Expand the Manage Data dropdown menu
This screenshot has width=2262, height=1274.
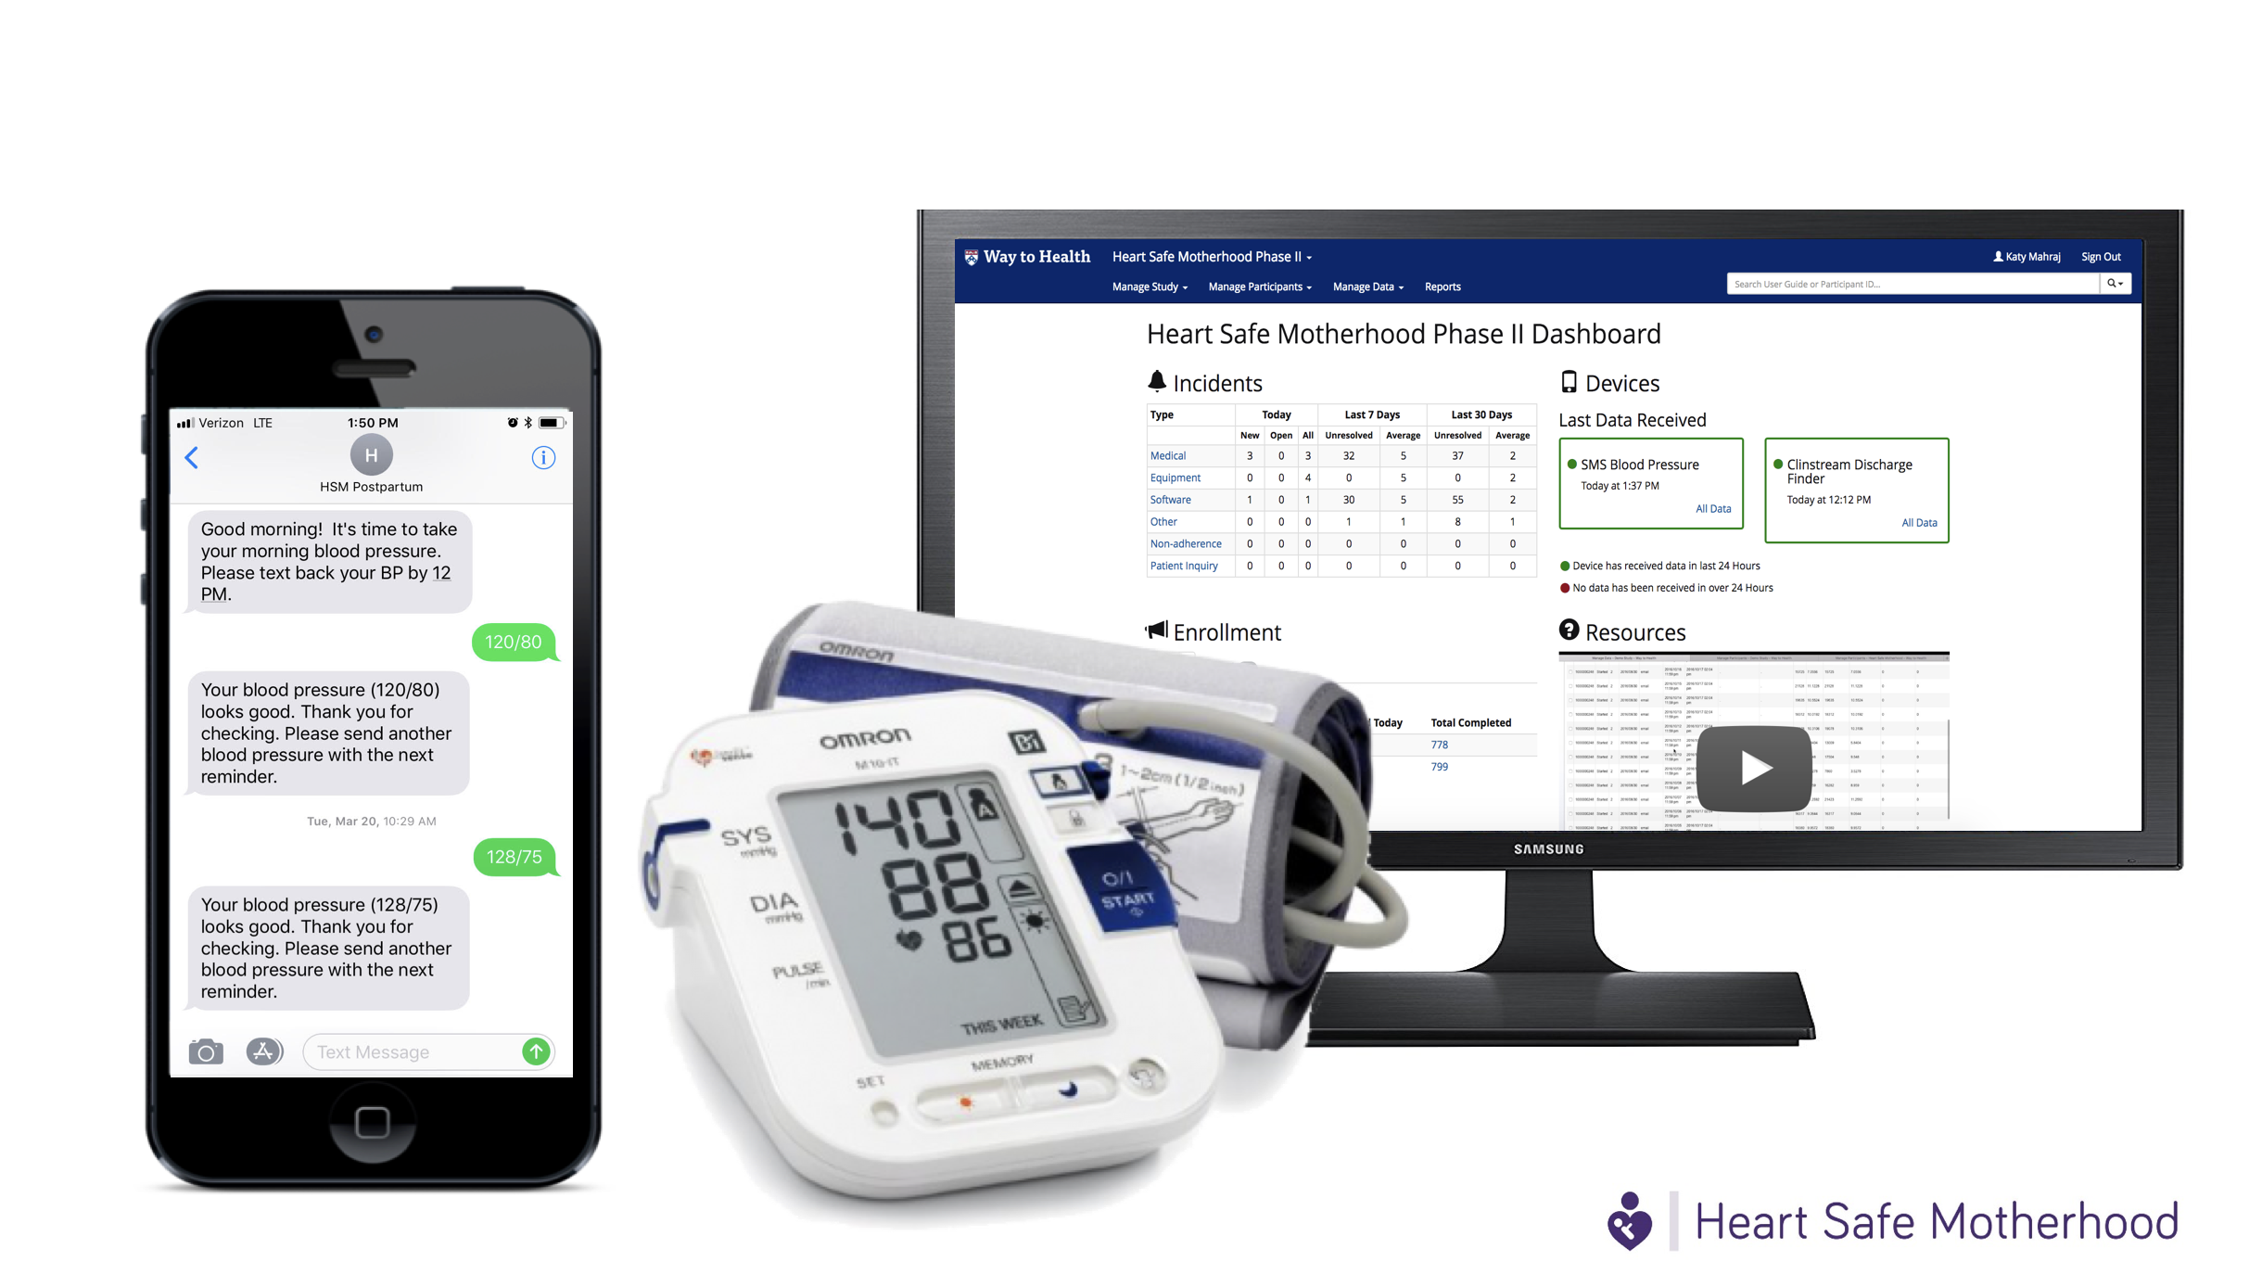click(x=1364, y=286)
